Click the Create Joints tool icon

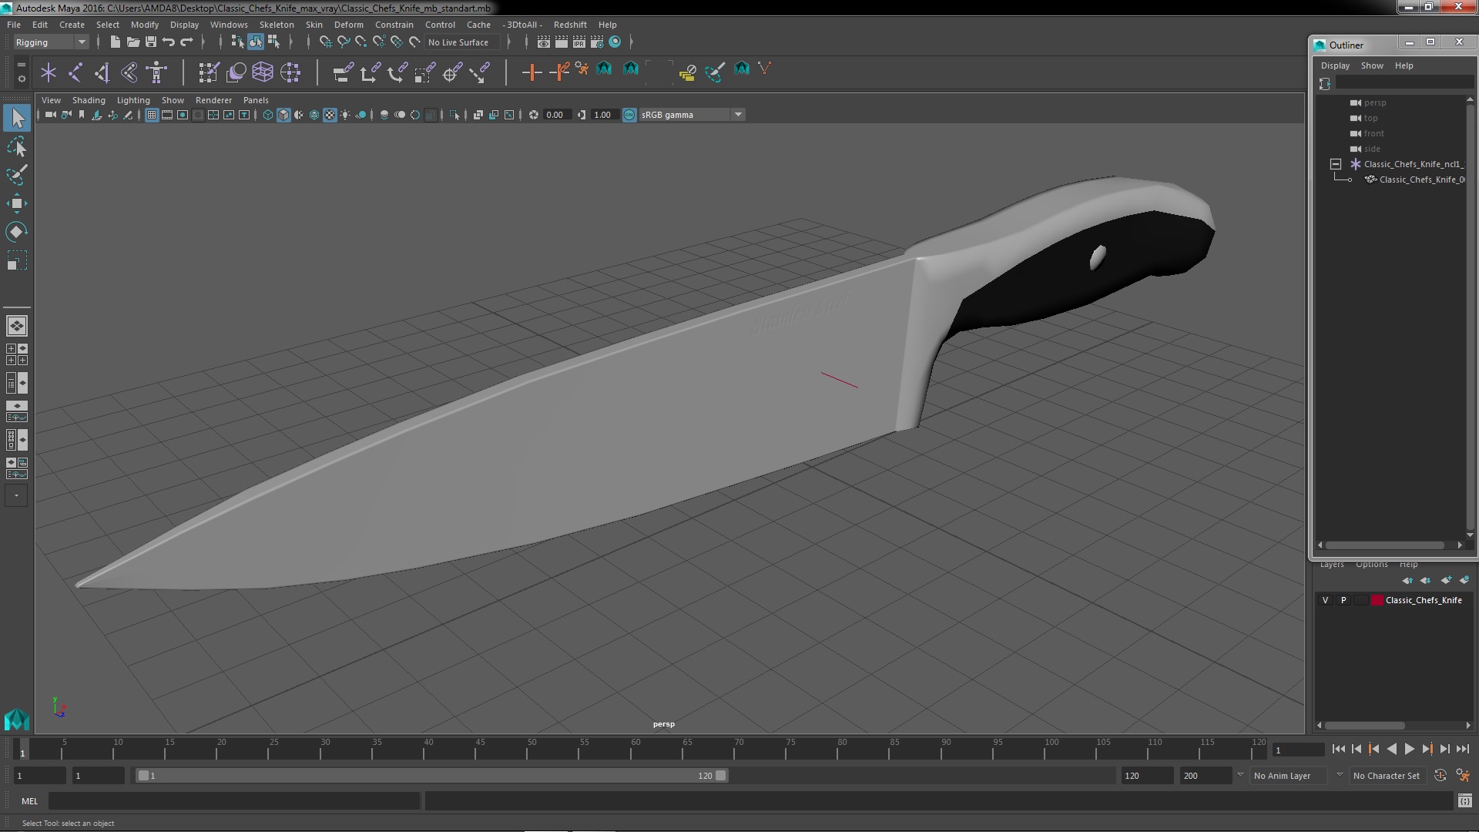pyautogui.click(x=75, y=72)
